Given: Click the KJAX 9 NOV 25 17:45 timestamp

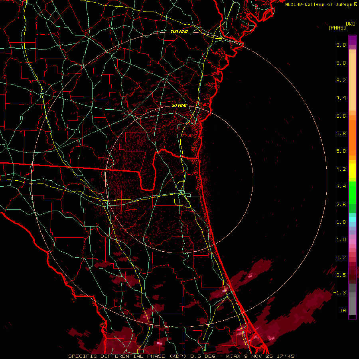Looking at the screenshot, I should (x=260, y=356).
